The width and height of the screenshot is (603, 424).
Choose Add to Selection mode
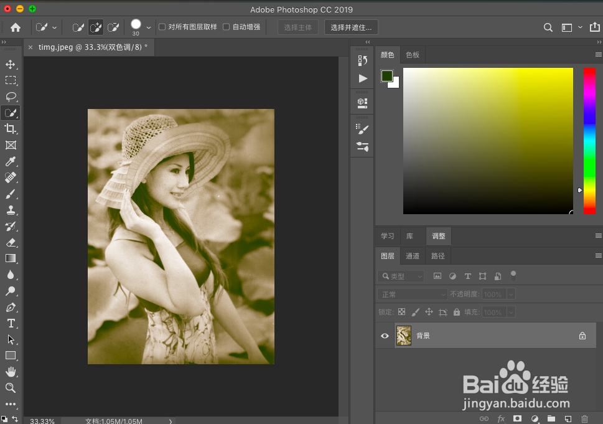(95, 27)
